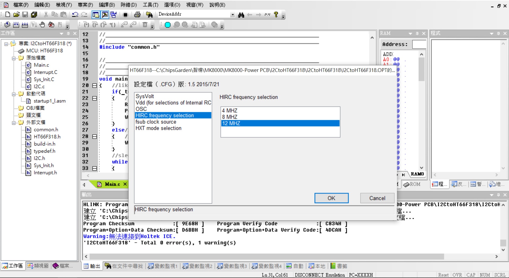Select Interrupt.C in the workspace tree

coord(45,72)
